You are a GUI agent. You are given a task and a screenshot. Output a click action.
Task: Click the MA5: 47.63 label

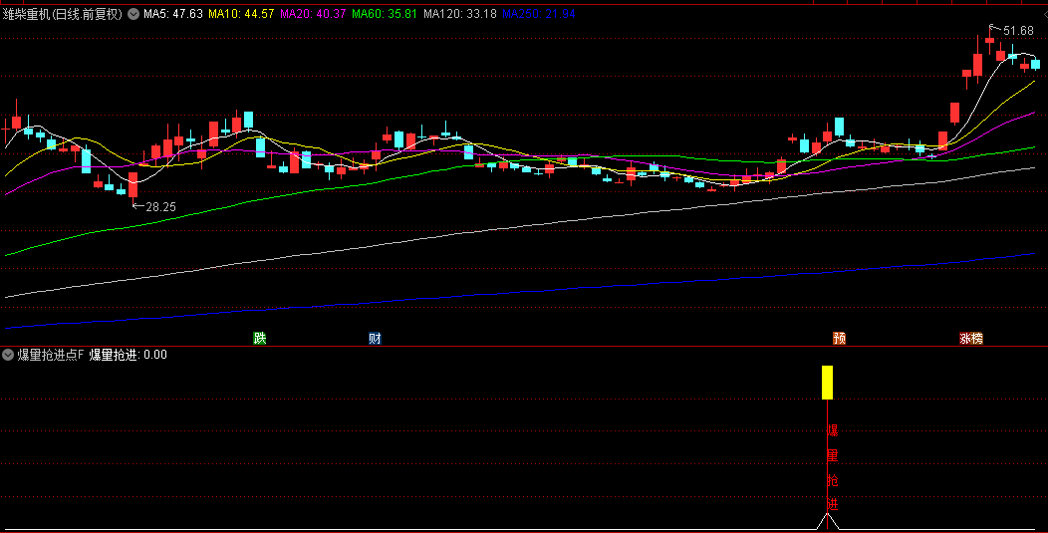tap(173, 14)
